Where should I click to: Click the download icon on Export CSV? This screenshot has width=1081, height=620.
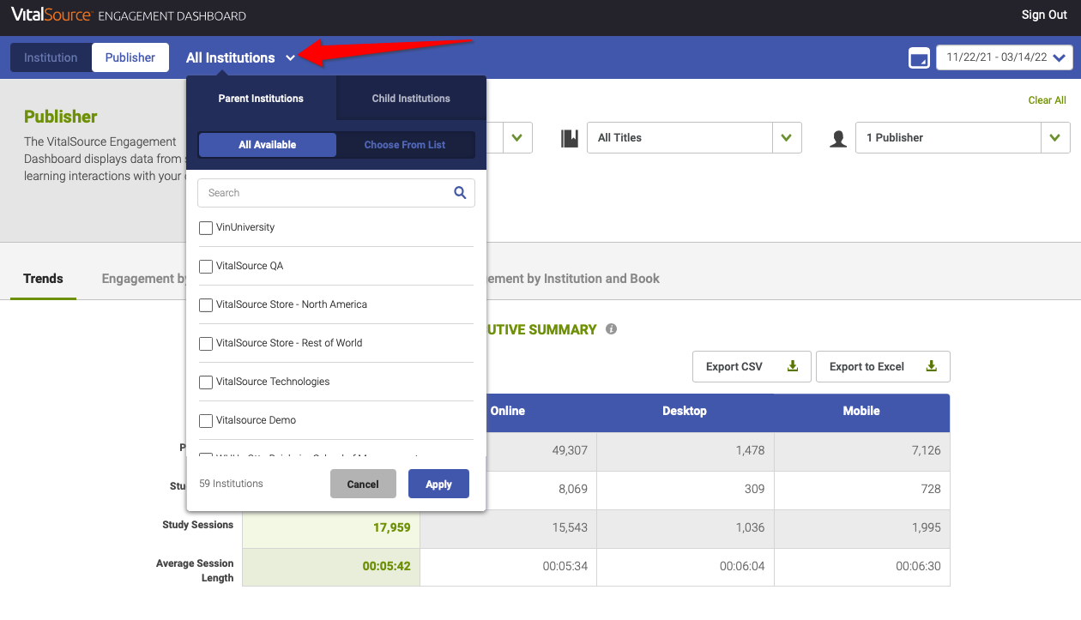[793, 366]
